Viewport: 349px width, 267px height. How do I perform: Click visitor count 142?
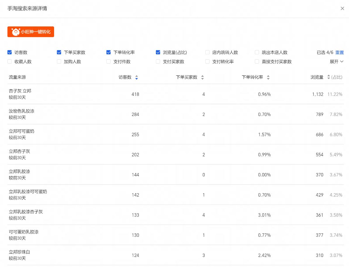point(135,195)
